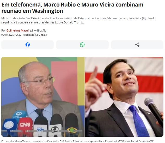Click the Canal Gov microphone logo
Screen dimensions: 165x143
tap(40, 129)
